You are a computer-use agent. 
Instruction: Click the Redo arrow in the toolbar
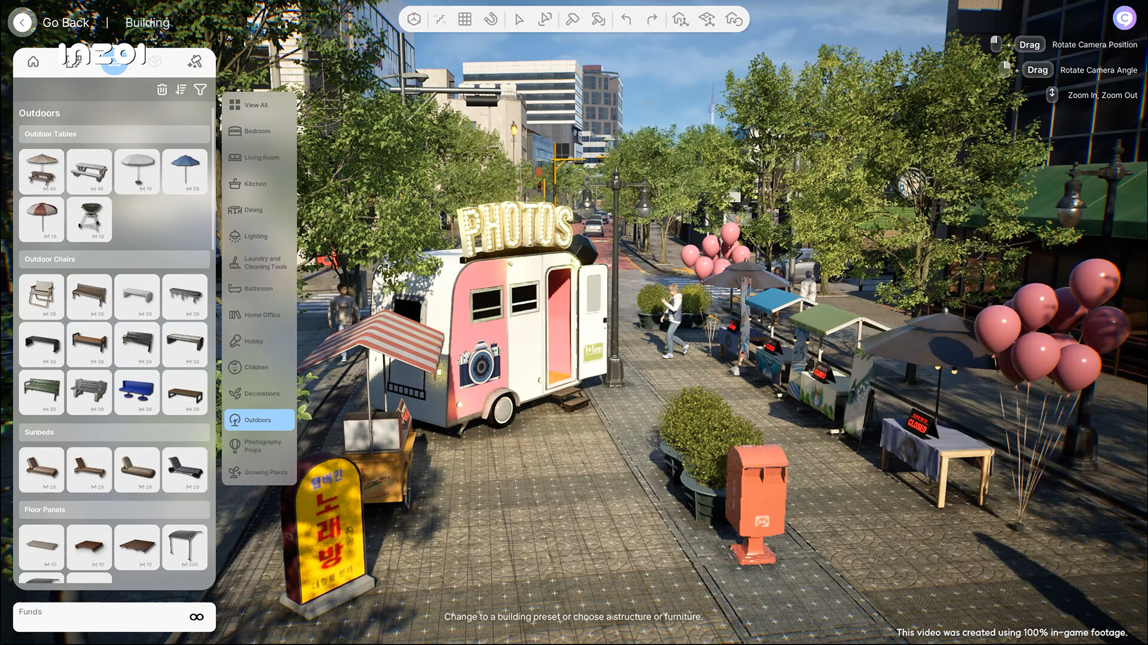click(x=652, y=19)
